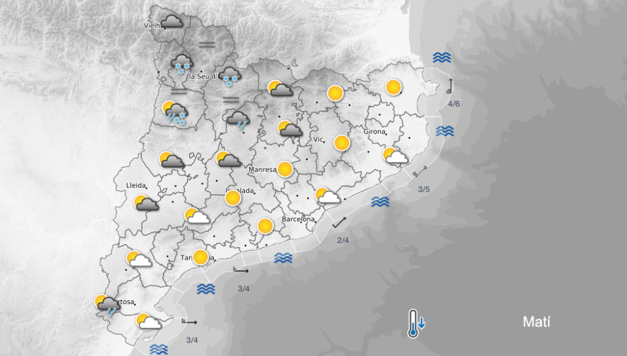Viewport: 627px width, 356px height.
Task: Click the fog icon northeast of Vielha
Action: pos(207,44)
